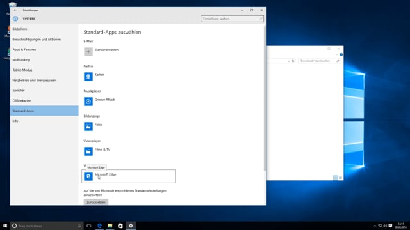The width and height of the screenshot is (410, 230).
Task: Maximize the Settings window
Action: click(x=252, y=10)
